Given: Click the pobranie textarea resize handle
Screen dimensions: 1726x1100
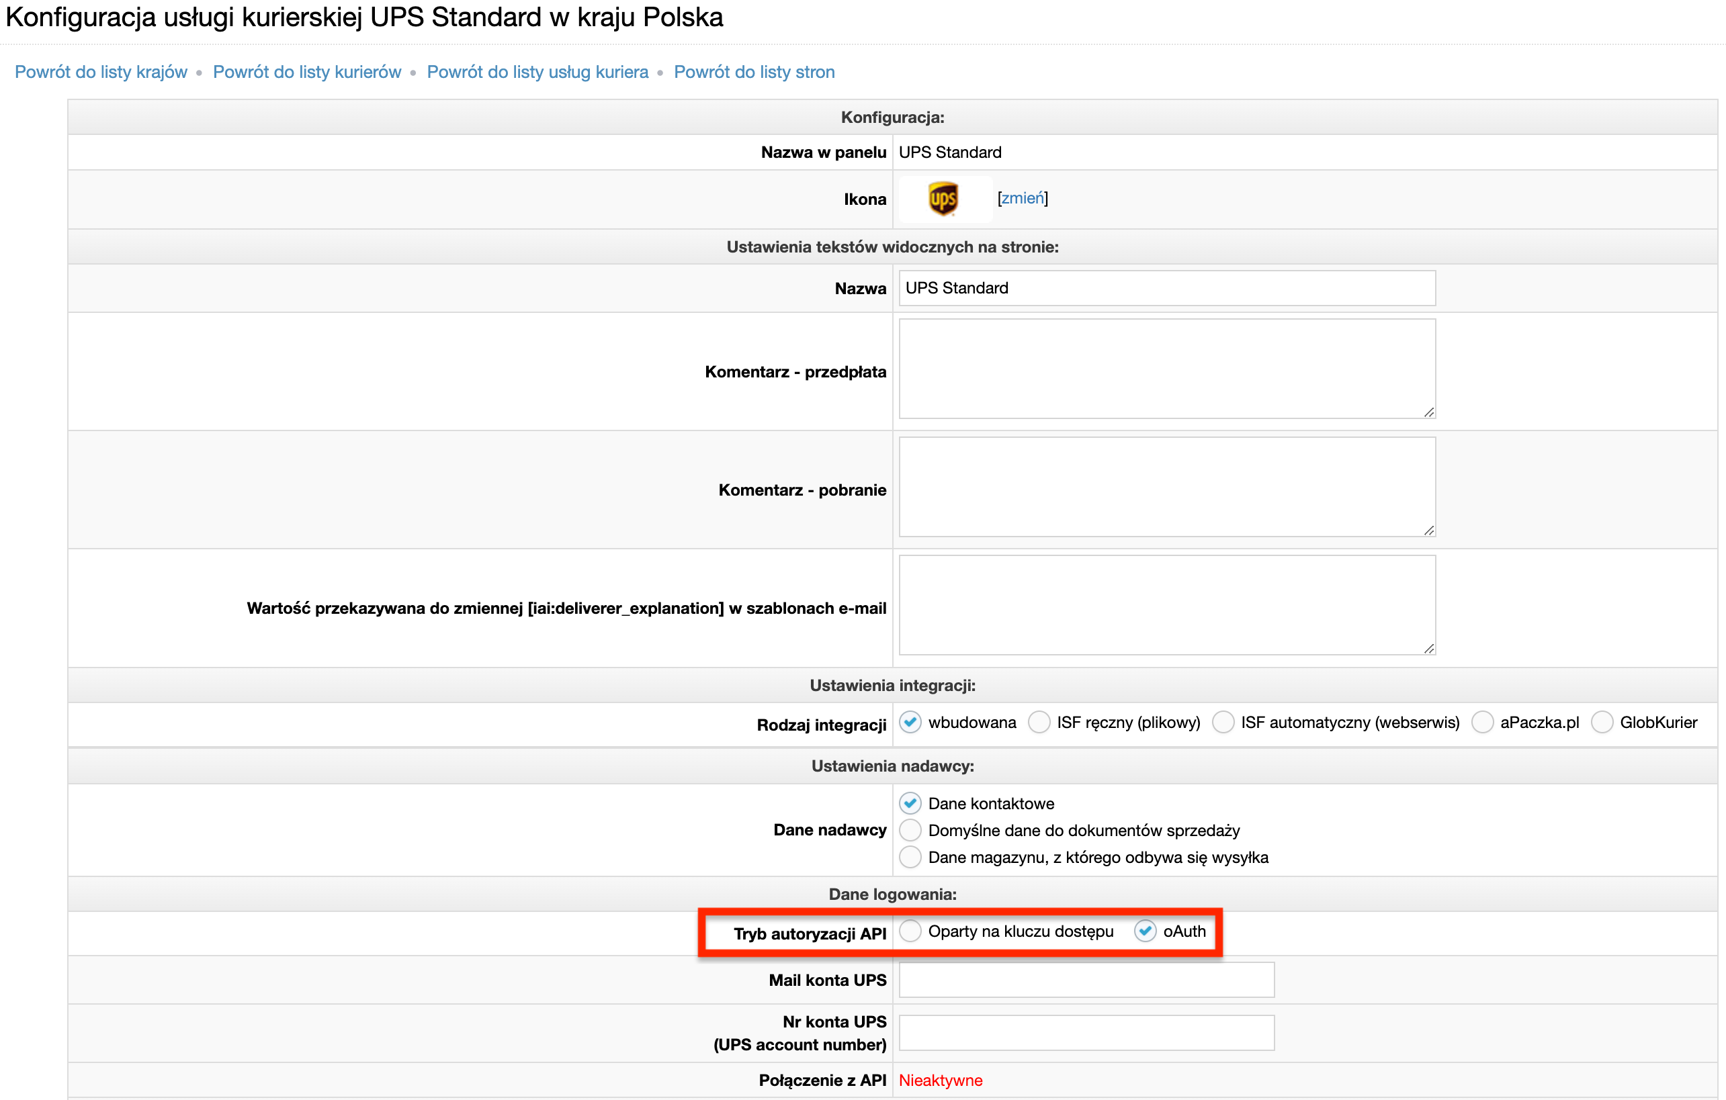Looking at the screenshot, I should coord(1428,531).
